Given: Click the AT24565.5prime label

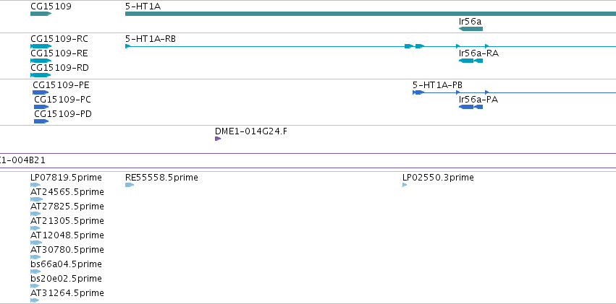Looking at the screenshot, I should (67, 192).
